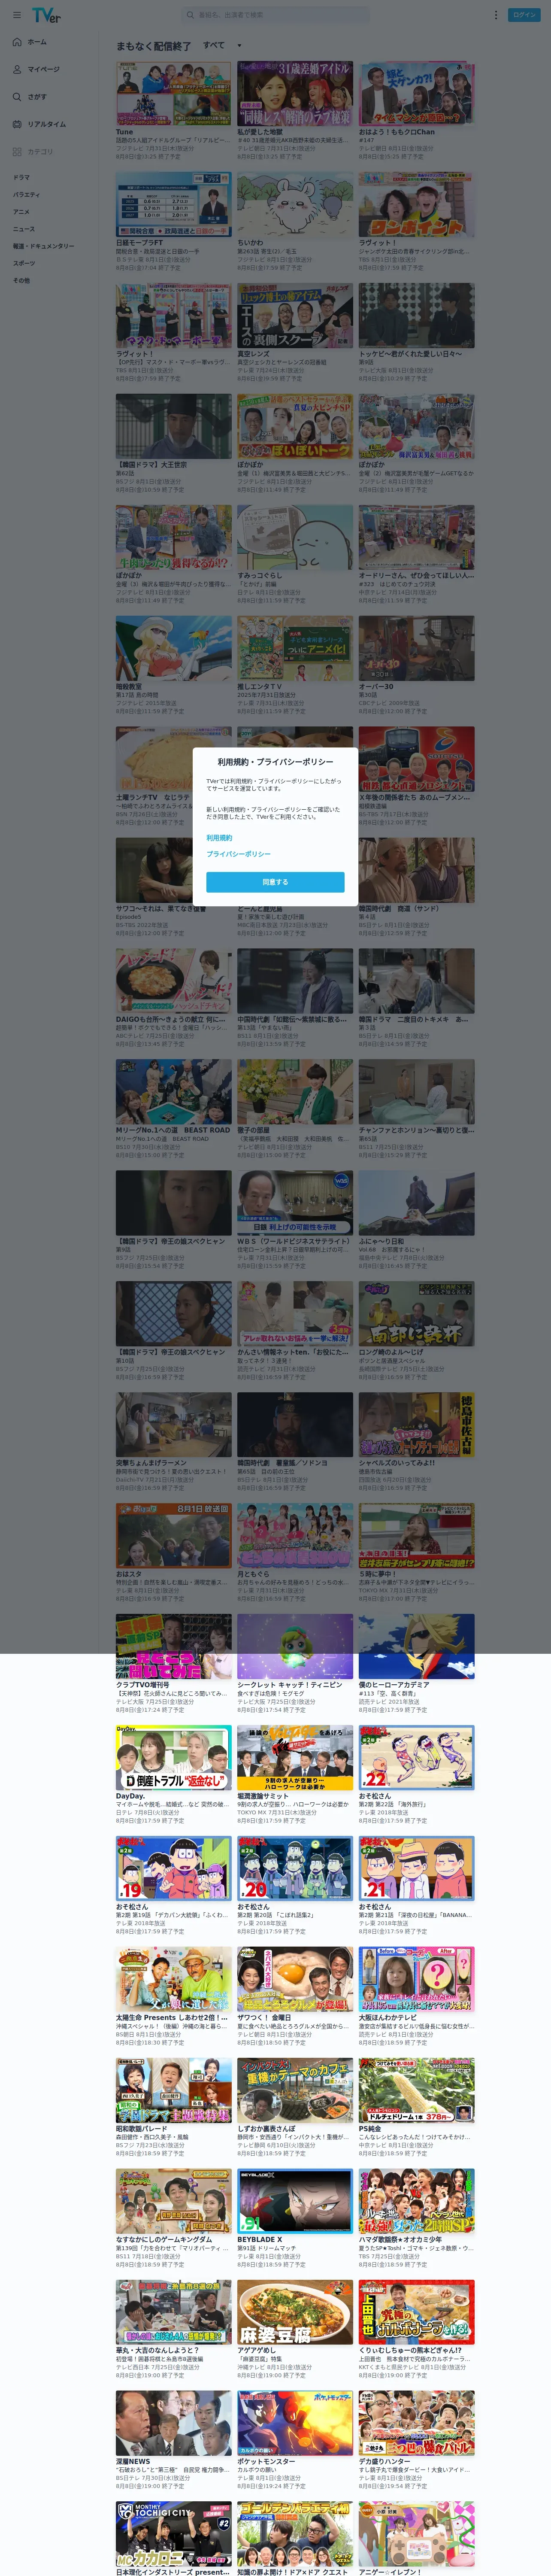Click the まもなく配信終了 heading

[x=153, y=46]
